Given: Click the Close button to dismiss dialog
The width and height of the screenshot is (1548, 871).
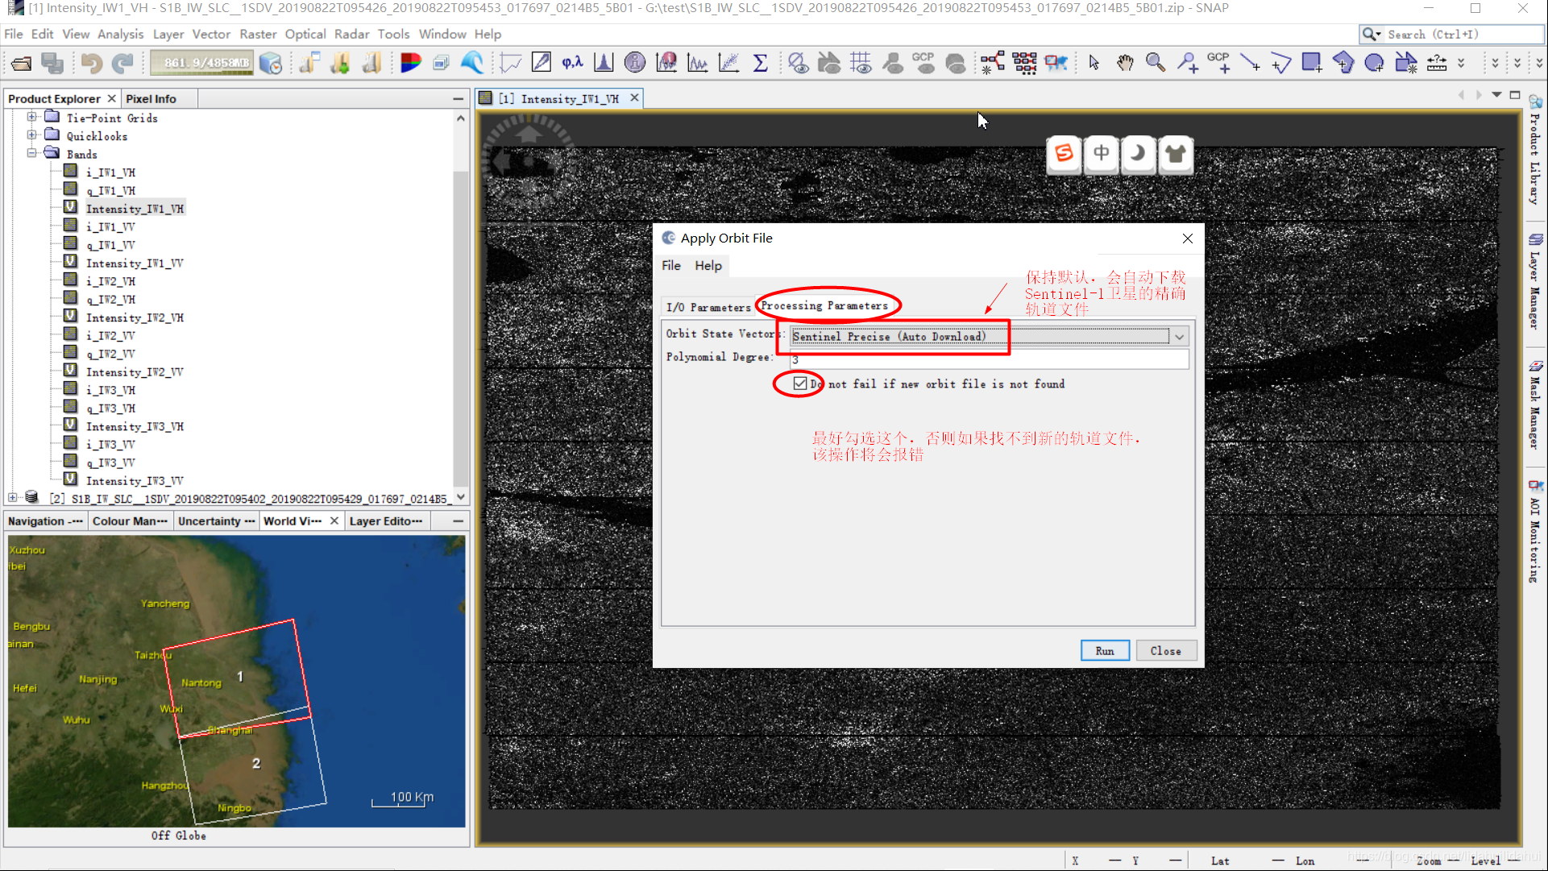Looking at the screenshot, I should coord(1165,649).
